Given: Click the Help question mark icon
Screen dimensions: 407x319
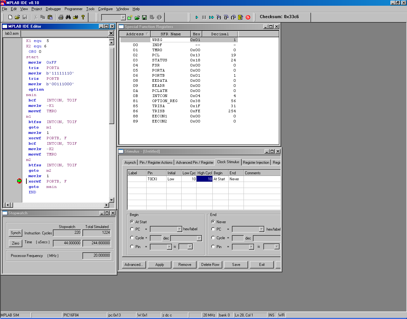Looking at the screenshot, I should pyautogui.click(x=83, y=17).
